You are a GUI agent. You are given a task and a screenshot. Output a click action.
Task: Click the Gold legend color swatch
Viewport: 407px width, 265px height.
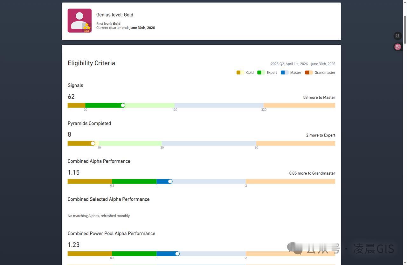240,73
